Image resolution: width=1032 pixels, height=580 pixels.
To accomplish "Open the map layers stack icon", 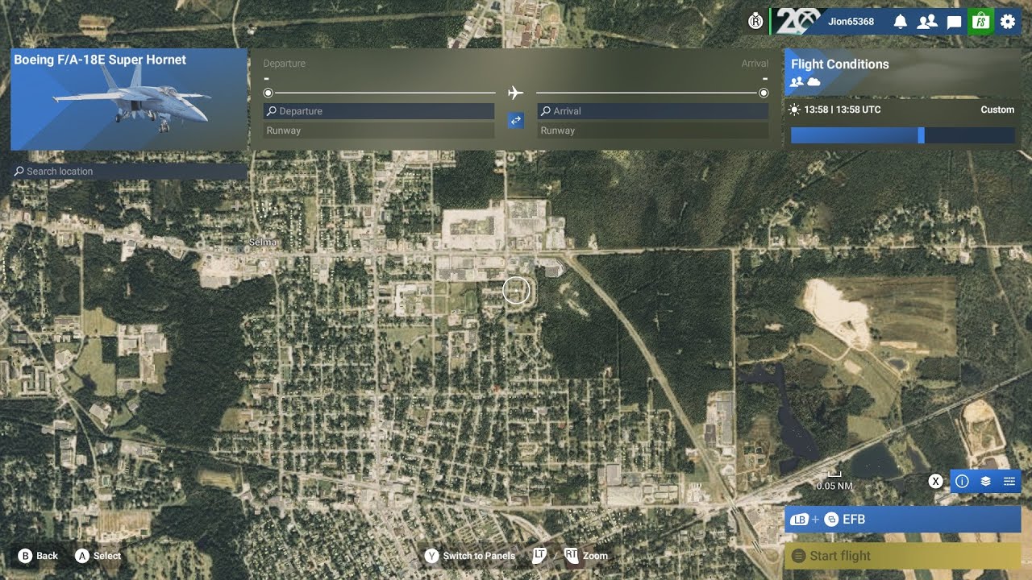I will pos(985,481).
